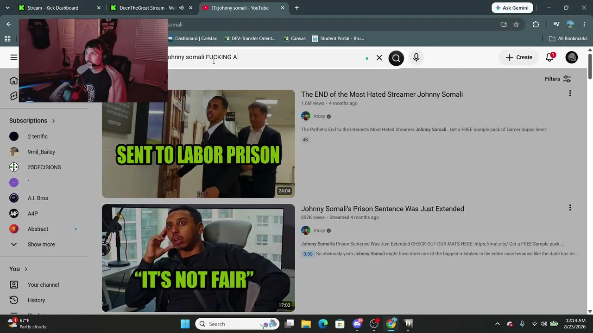Open the Student Portal bookmark
This screenshot has height=333, width=593.
tap(338, 38)
